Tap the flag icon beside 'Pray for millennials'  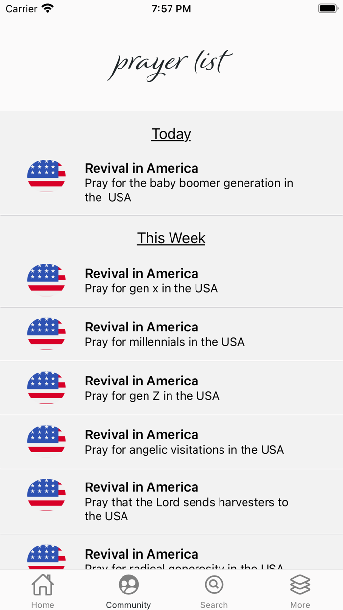tap(46, 334)
